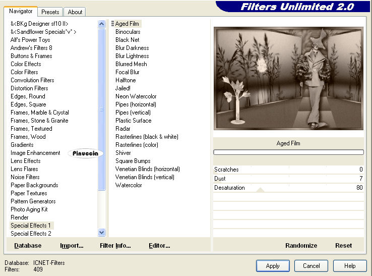The height and width of the screenshot is (276, 372).
Task: Open the Database menu button
Action: pos(28,245)
